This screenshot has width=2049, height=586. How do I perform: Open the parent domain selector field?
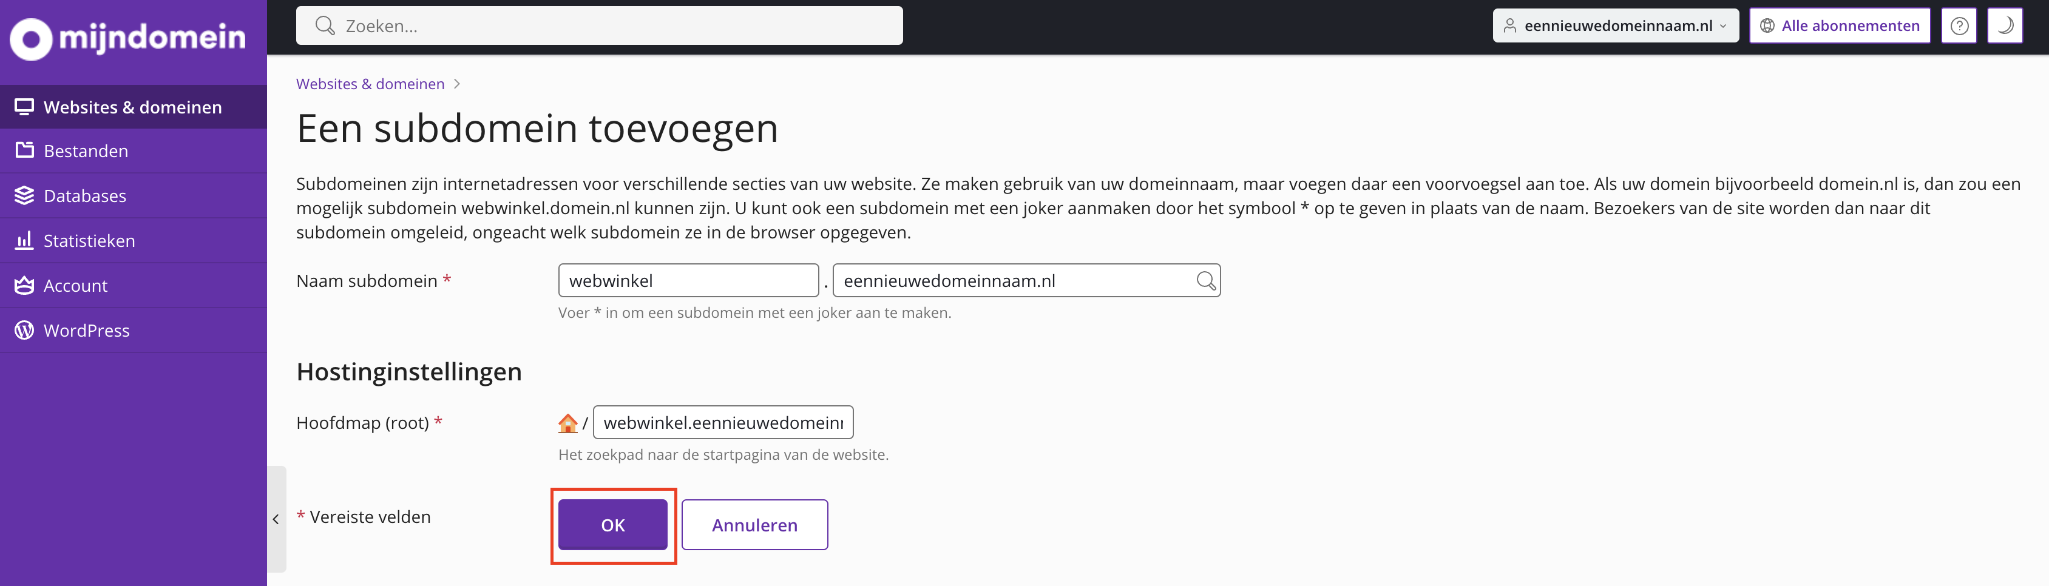click(x=1010, y=281)
